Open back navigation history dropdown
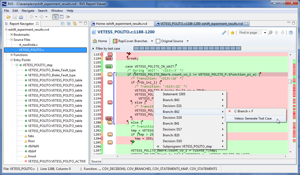The image size is (300, 175). (x=36, y=17)
